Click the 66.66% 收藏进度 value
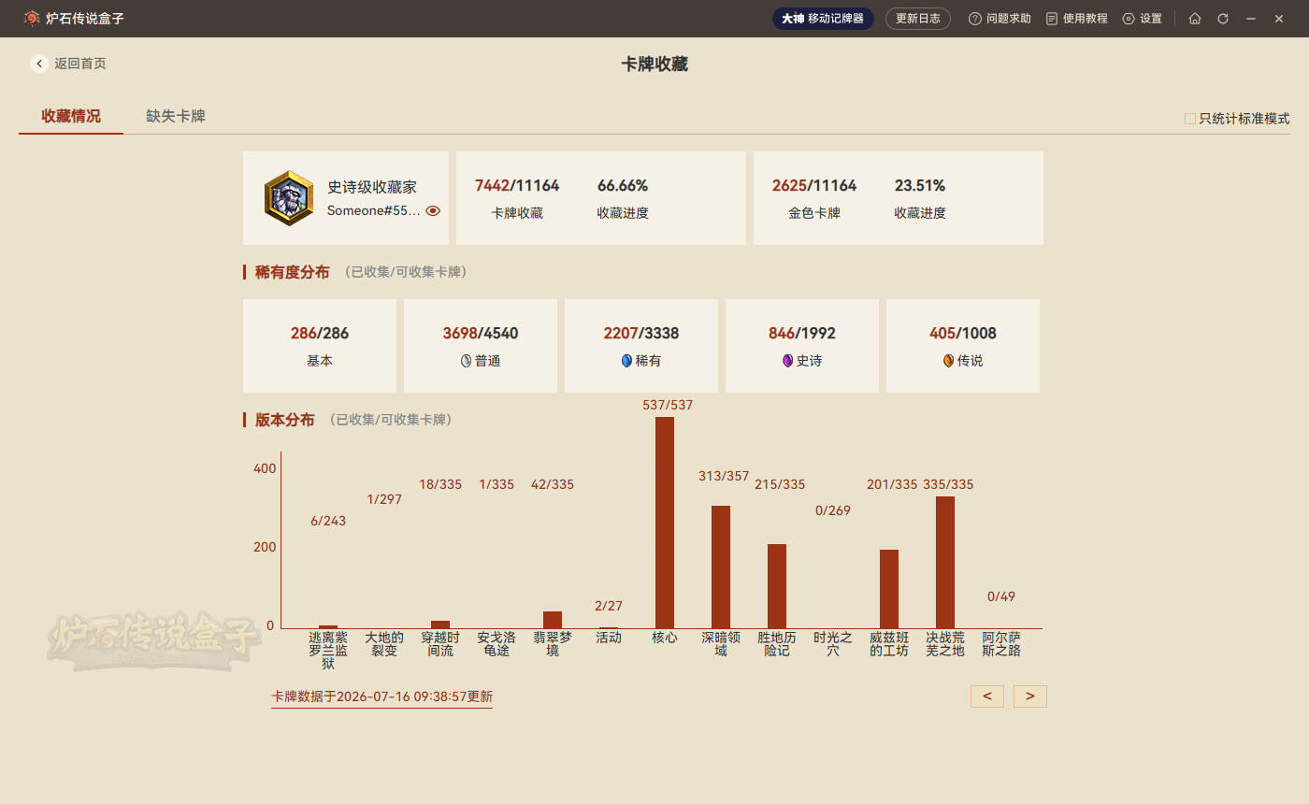The height and width of the screenshot is (804, 1309). 623,185
